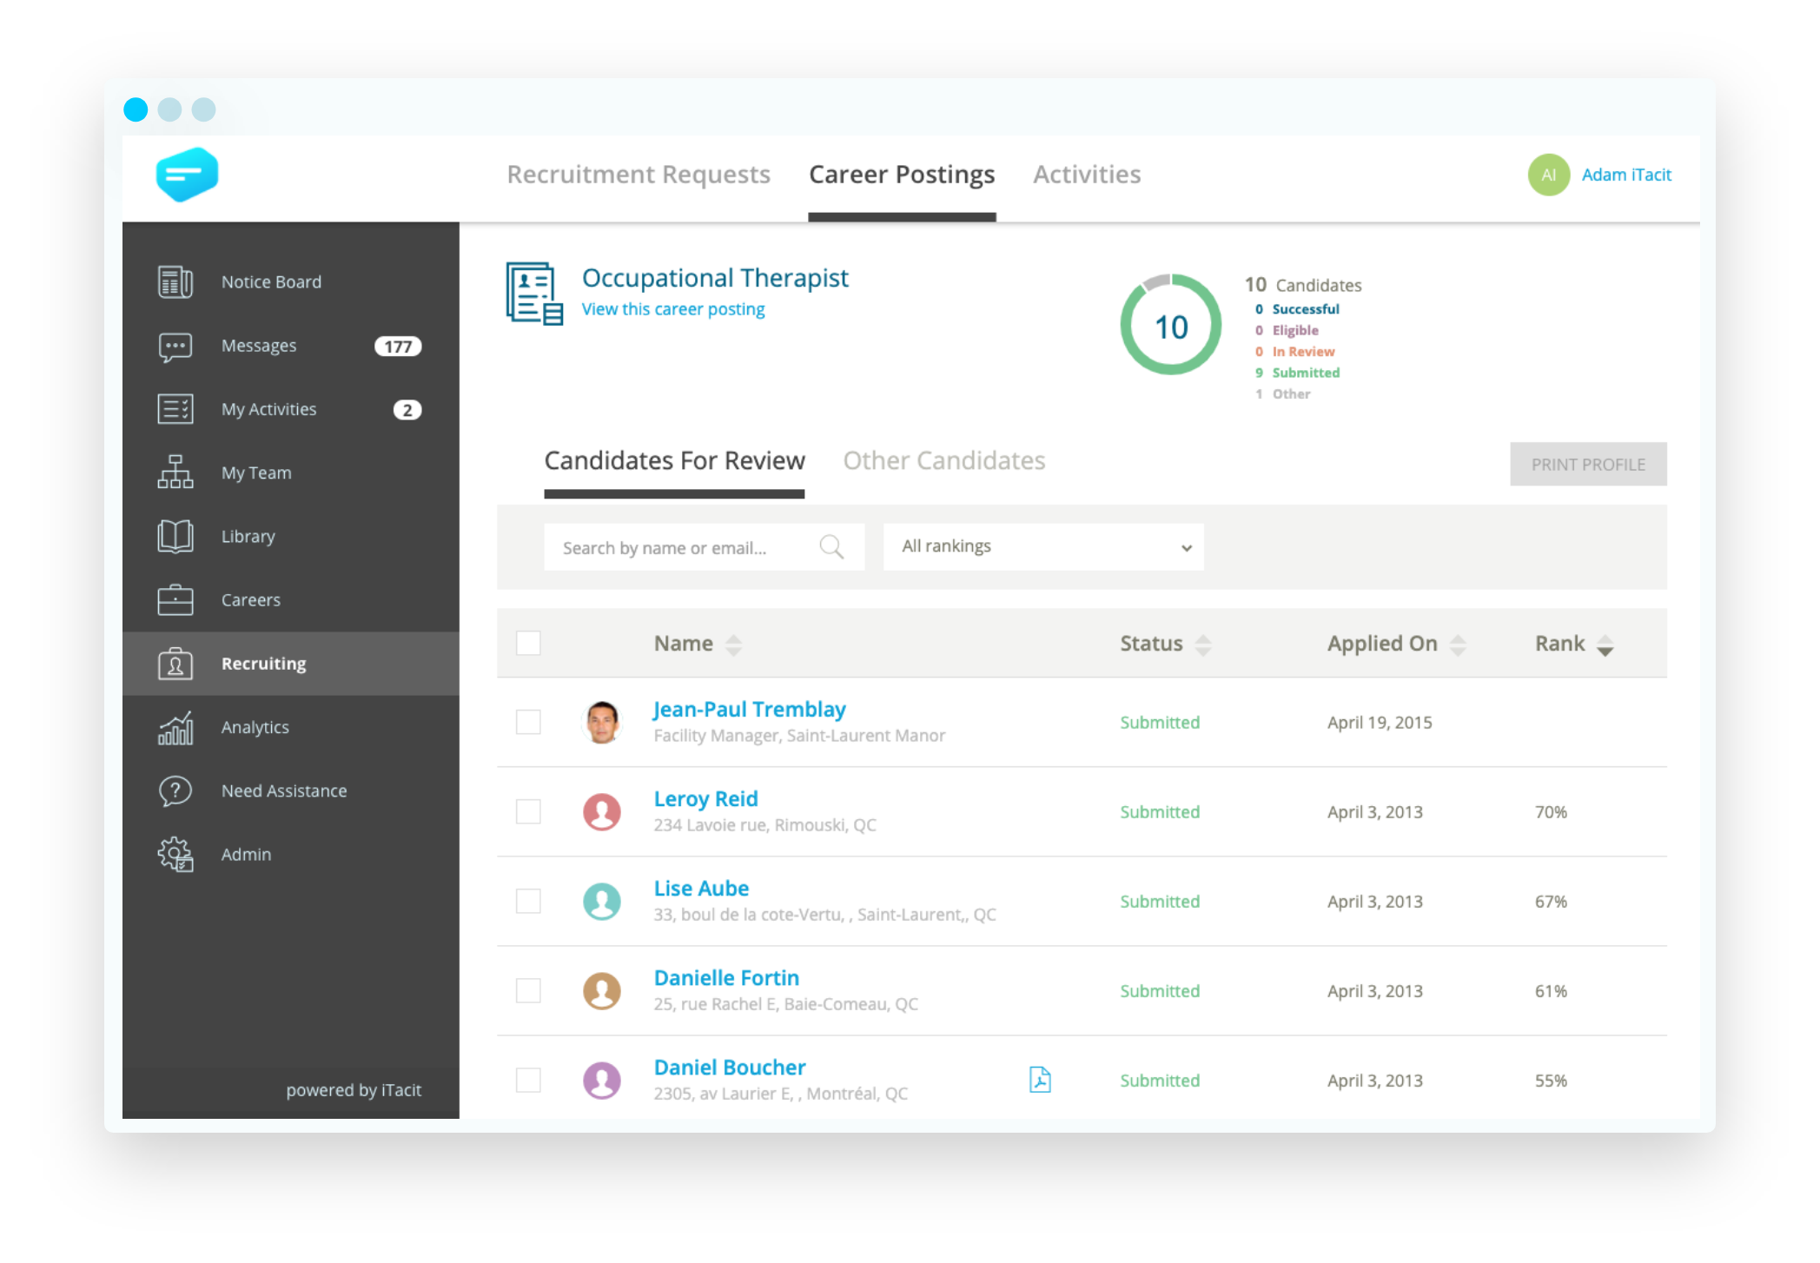
Task: Click the Need Assistance question mark icon
Action: pos(175,791)
